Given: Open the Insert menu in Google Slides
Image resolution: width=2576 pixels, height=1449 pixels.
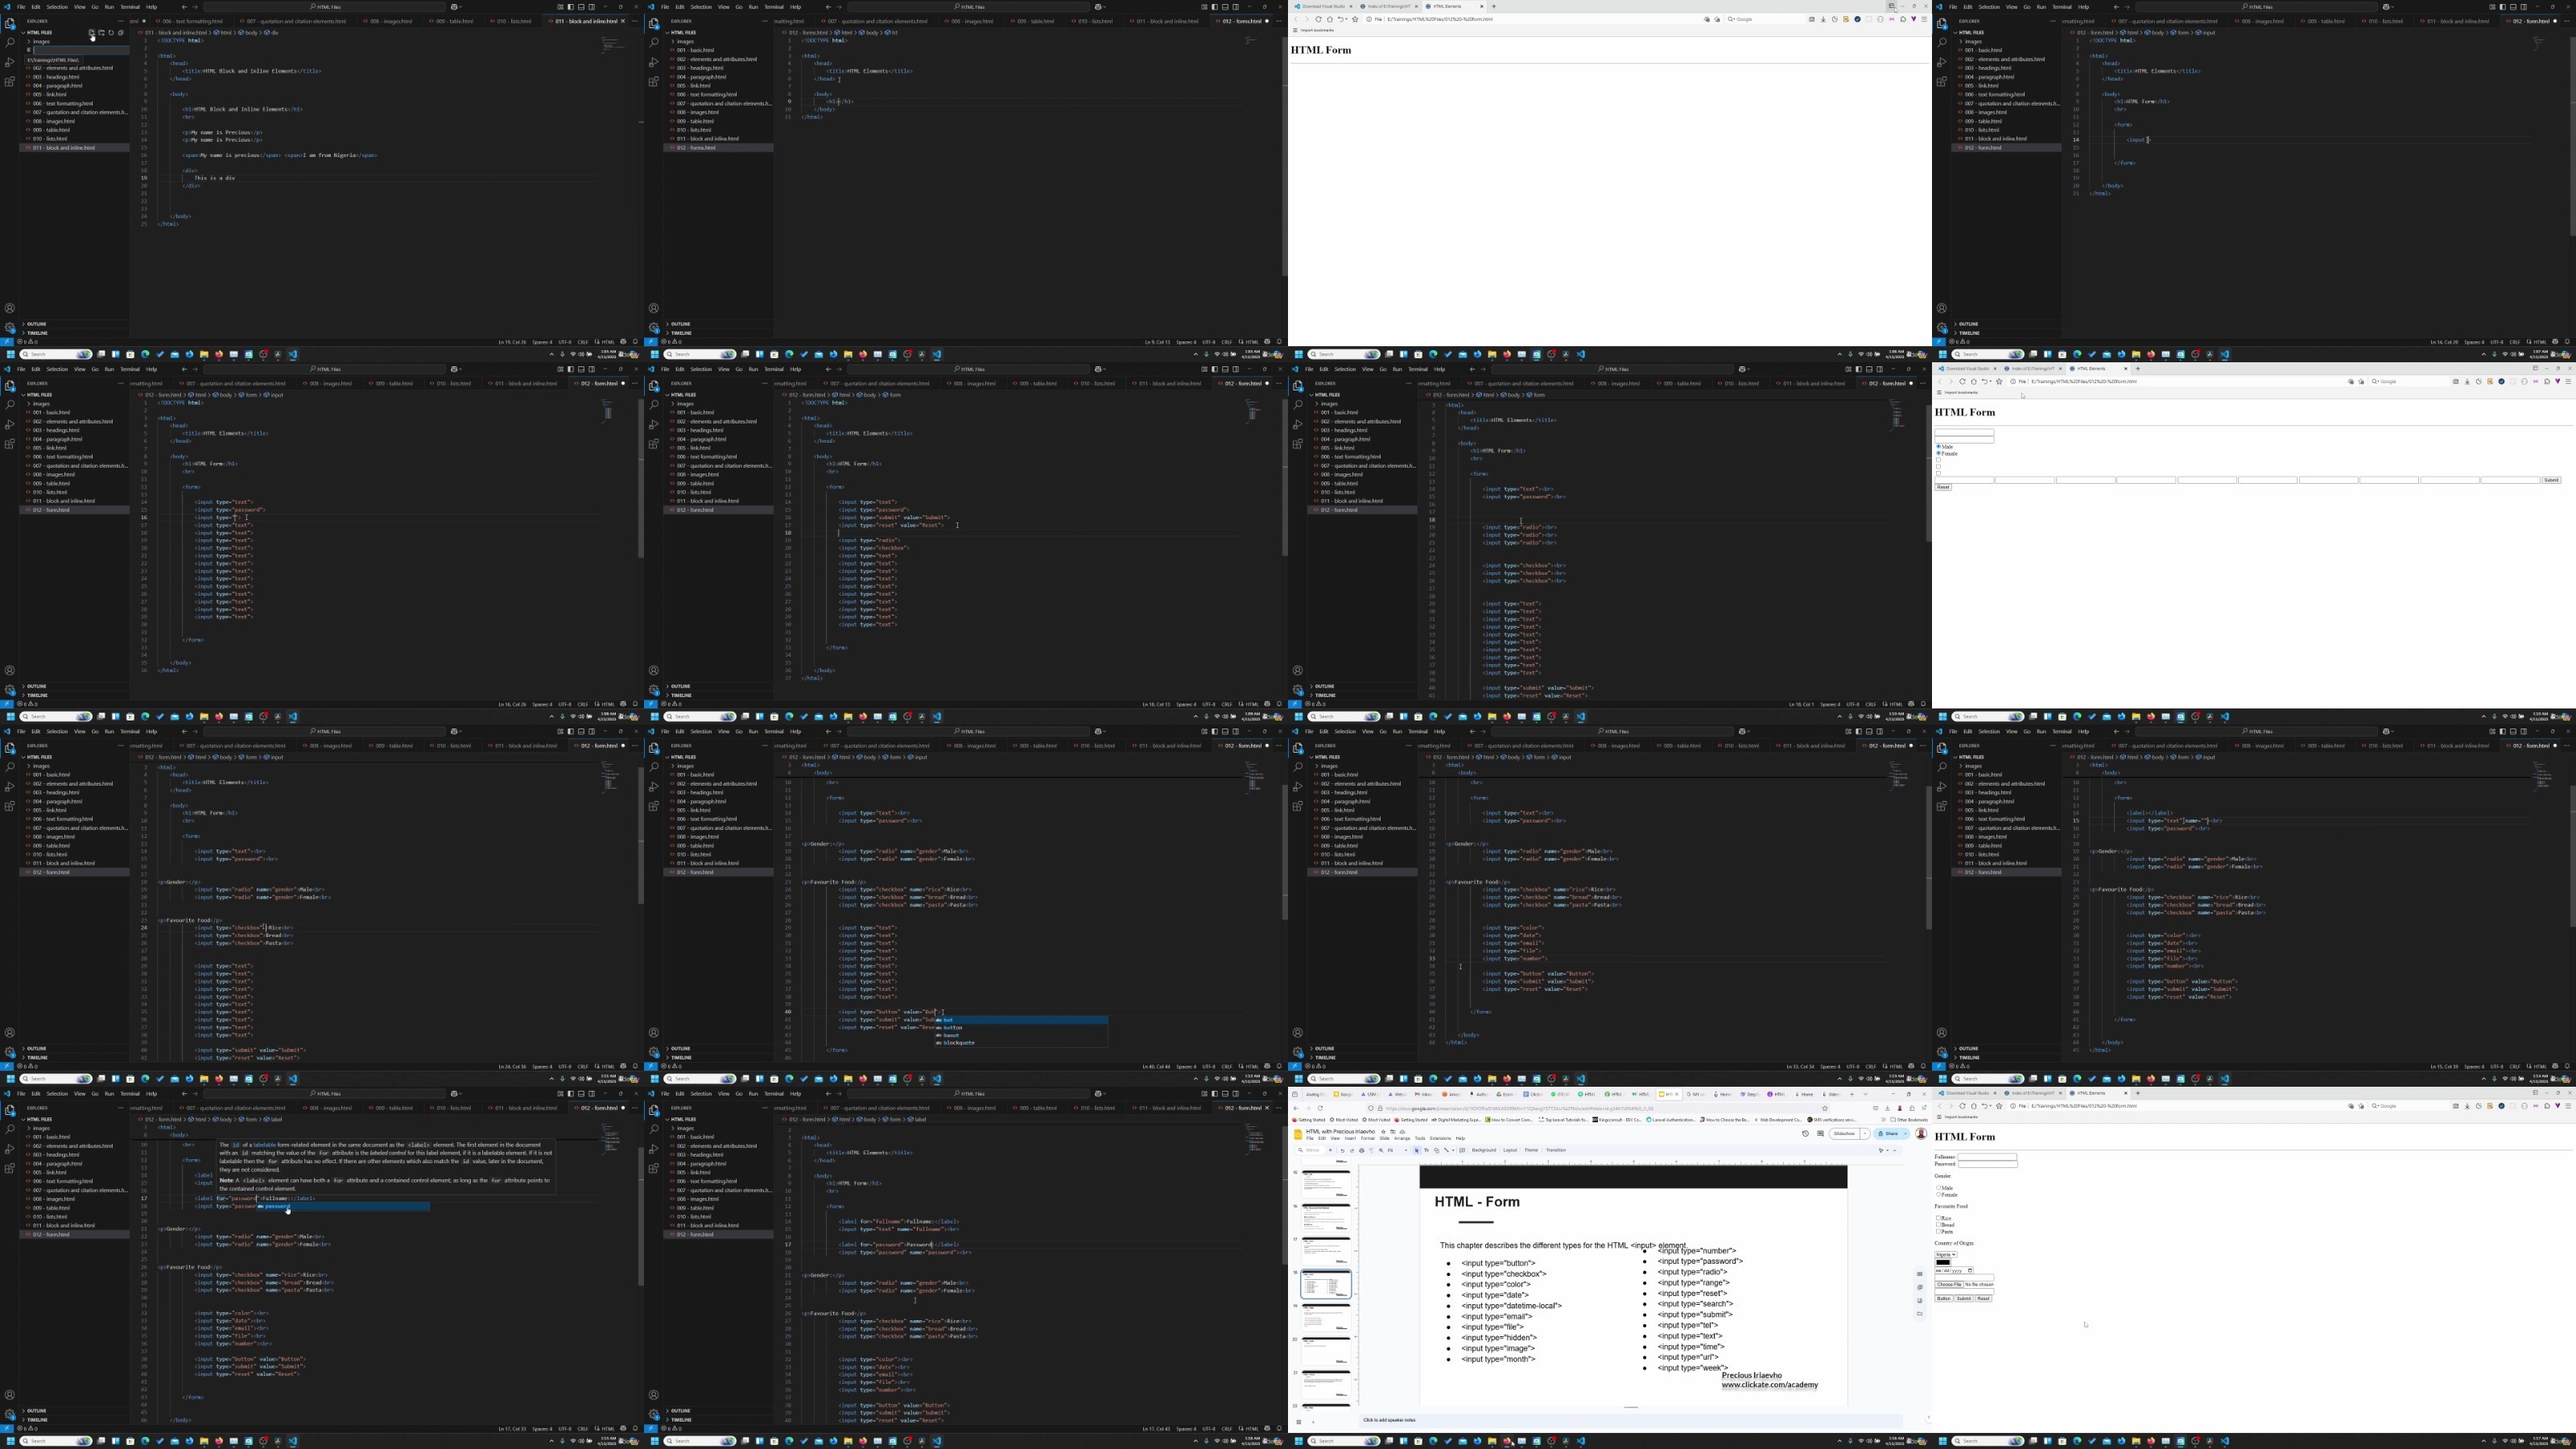Looking at the screenshot, I should (x=1351, y=1138).
